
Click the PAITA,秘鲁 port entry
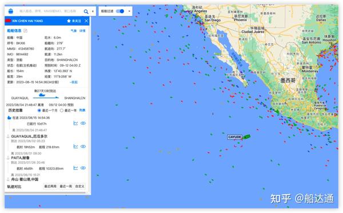click(x=20, y=158)
